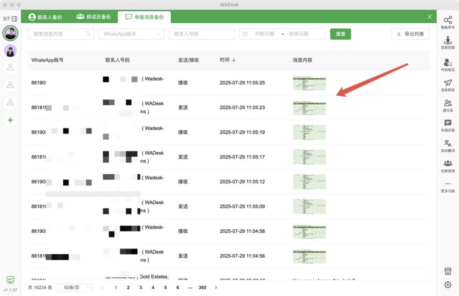Click the search magnifier in message search box

pyautogui.click(x=88, y=34)
